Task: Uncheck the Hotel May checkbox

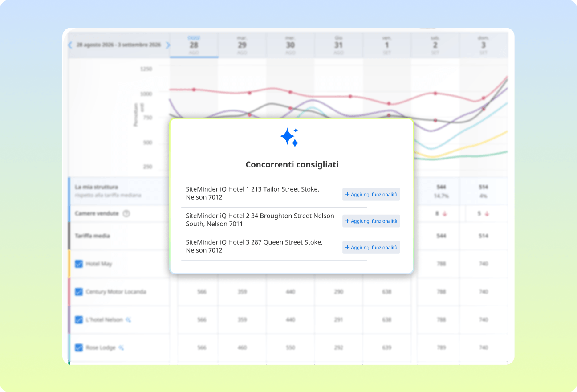Action: tap(79, 264)
